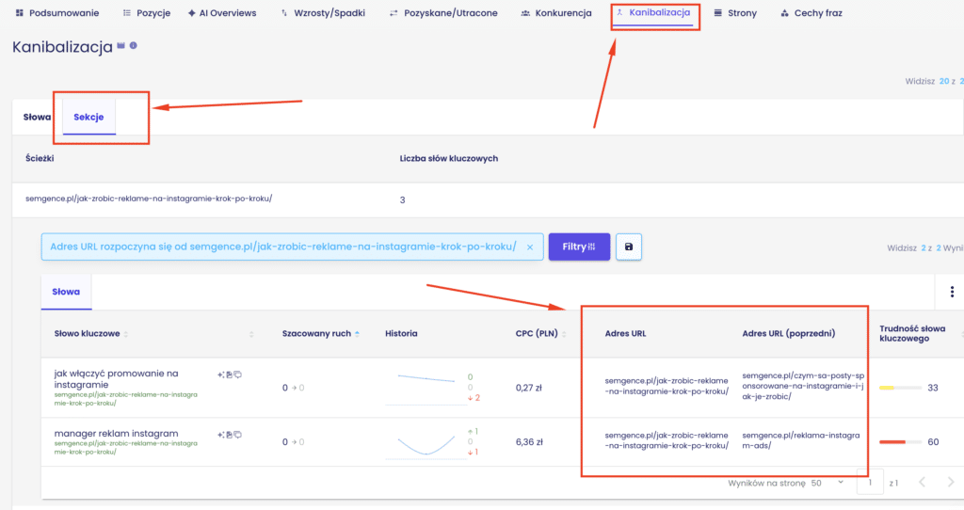Click chat bubble icon in jak włączyć promowanie row
The height and width of the screenshot is (510, 964).
[238, 375]
